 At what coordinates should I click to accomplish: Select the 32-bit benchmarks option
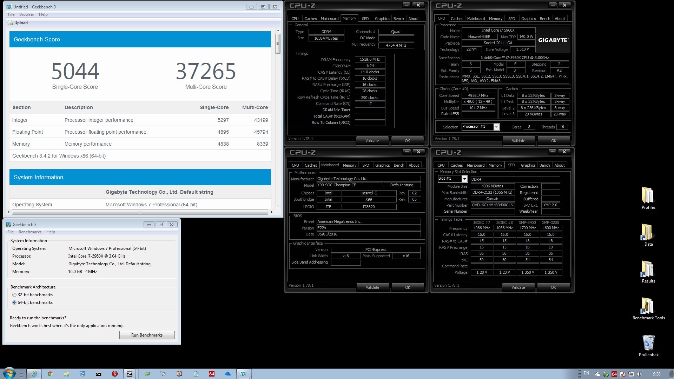click(x=32, y=295)
